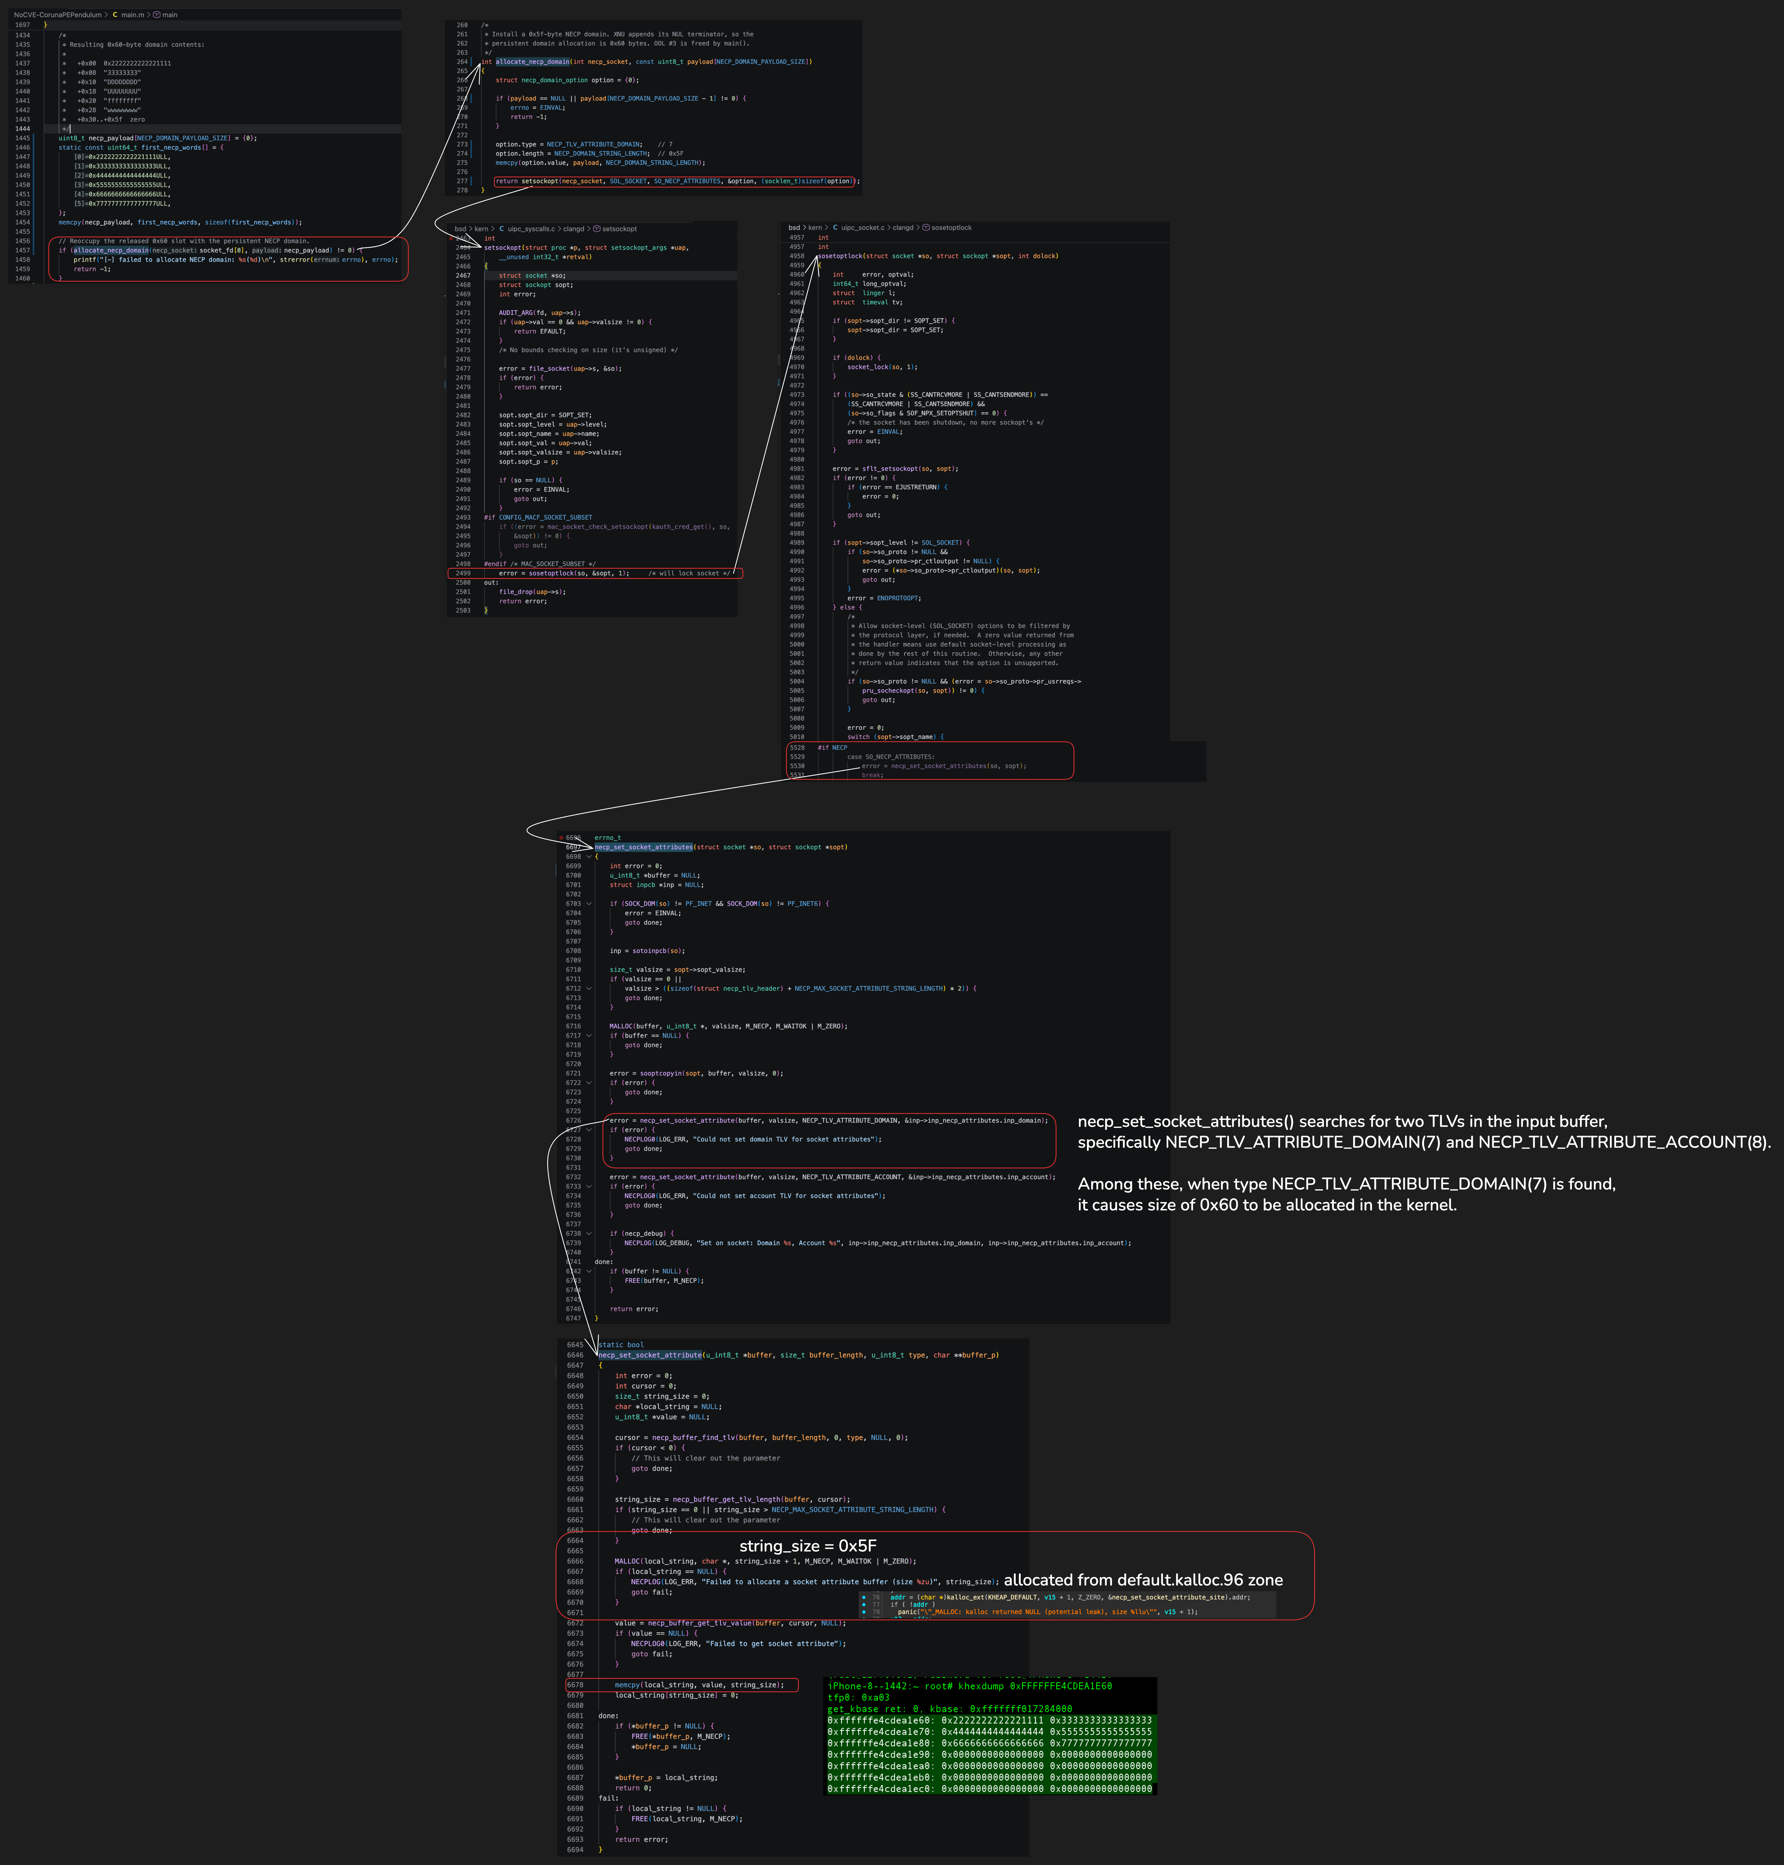
Task: Click the 'option.length = NECP_DOMAIN_STRING_LENGTH' line
Action: (x=590, y=154)
